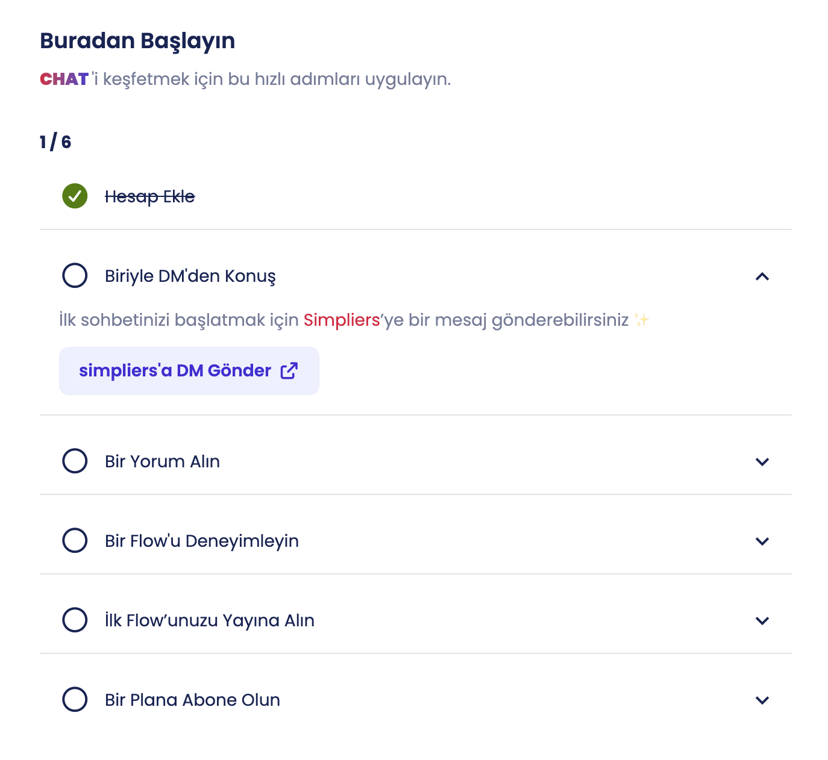Click the CHAT logo text
The height and width of the screenshot is (760, 828).
(64, 79)
